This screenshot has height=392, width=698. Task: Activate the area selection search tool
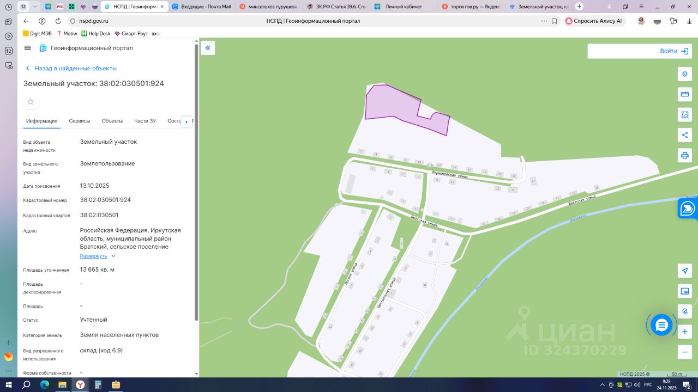click(685, 115)
